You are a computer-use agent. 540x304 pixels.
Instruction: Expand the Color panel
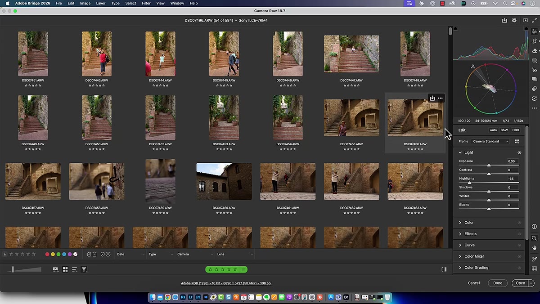coord(460,223)
